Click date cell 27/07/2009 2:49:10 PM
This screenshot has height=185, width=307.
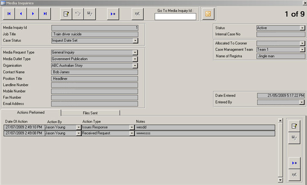click(x=24, y=127)
